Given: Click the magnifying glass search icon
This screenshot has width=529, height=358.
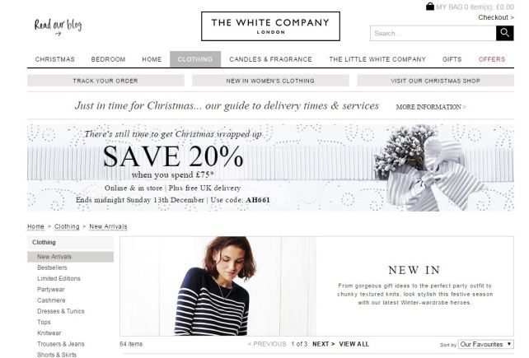Looking at the screenshot, I should point(505,33).
